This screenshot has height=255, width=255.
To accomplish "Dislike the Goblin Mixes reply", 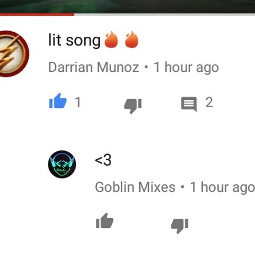I will 180,225.
